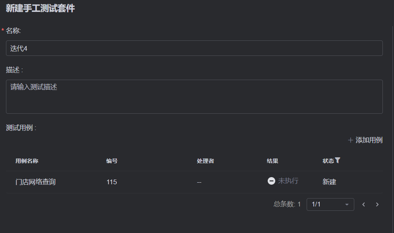Open the 状态 column filter funnel icon
Viewport: 394px width, 233px height.
pos(338,160)
